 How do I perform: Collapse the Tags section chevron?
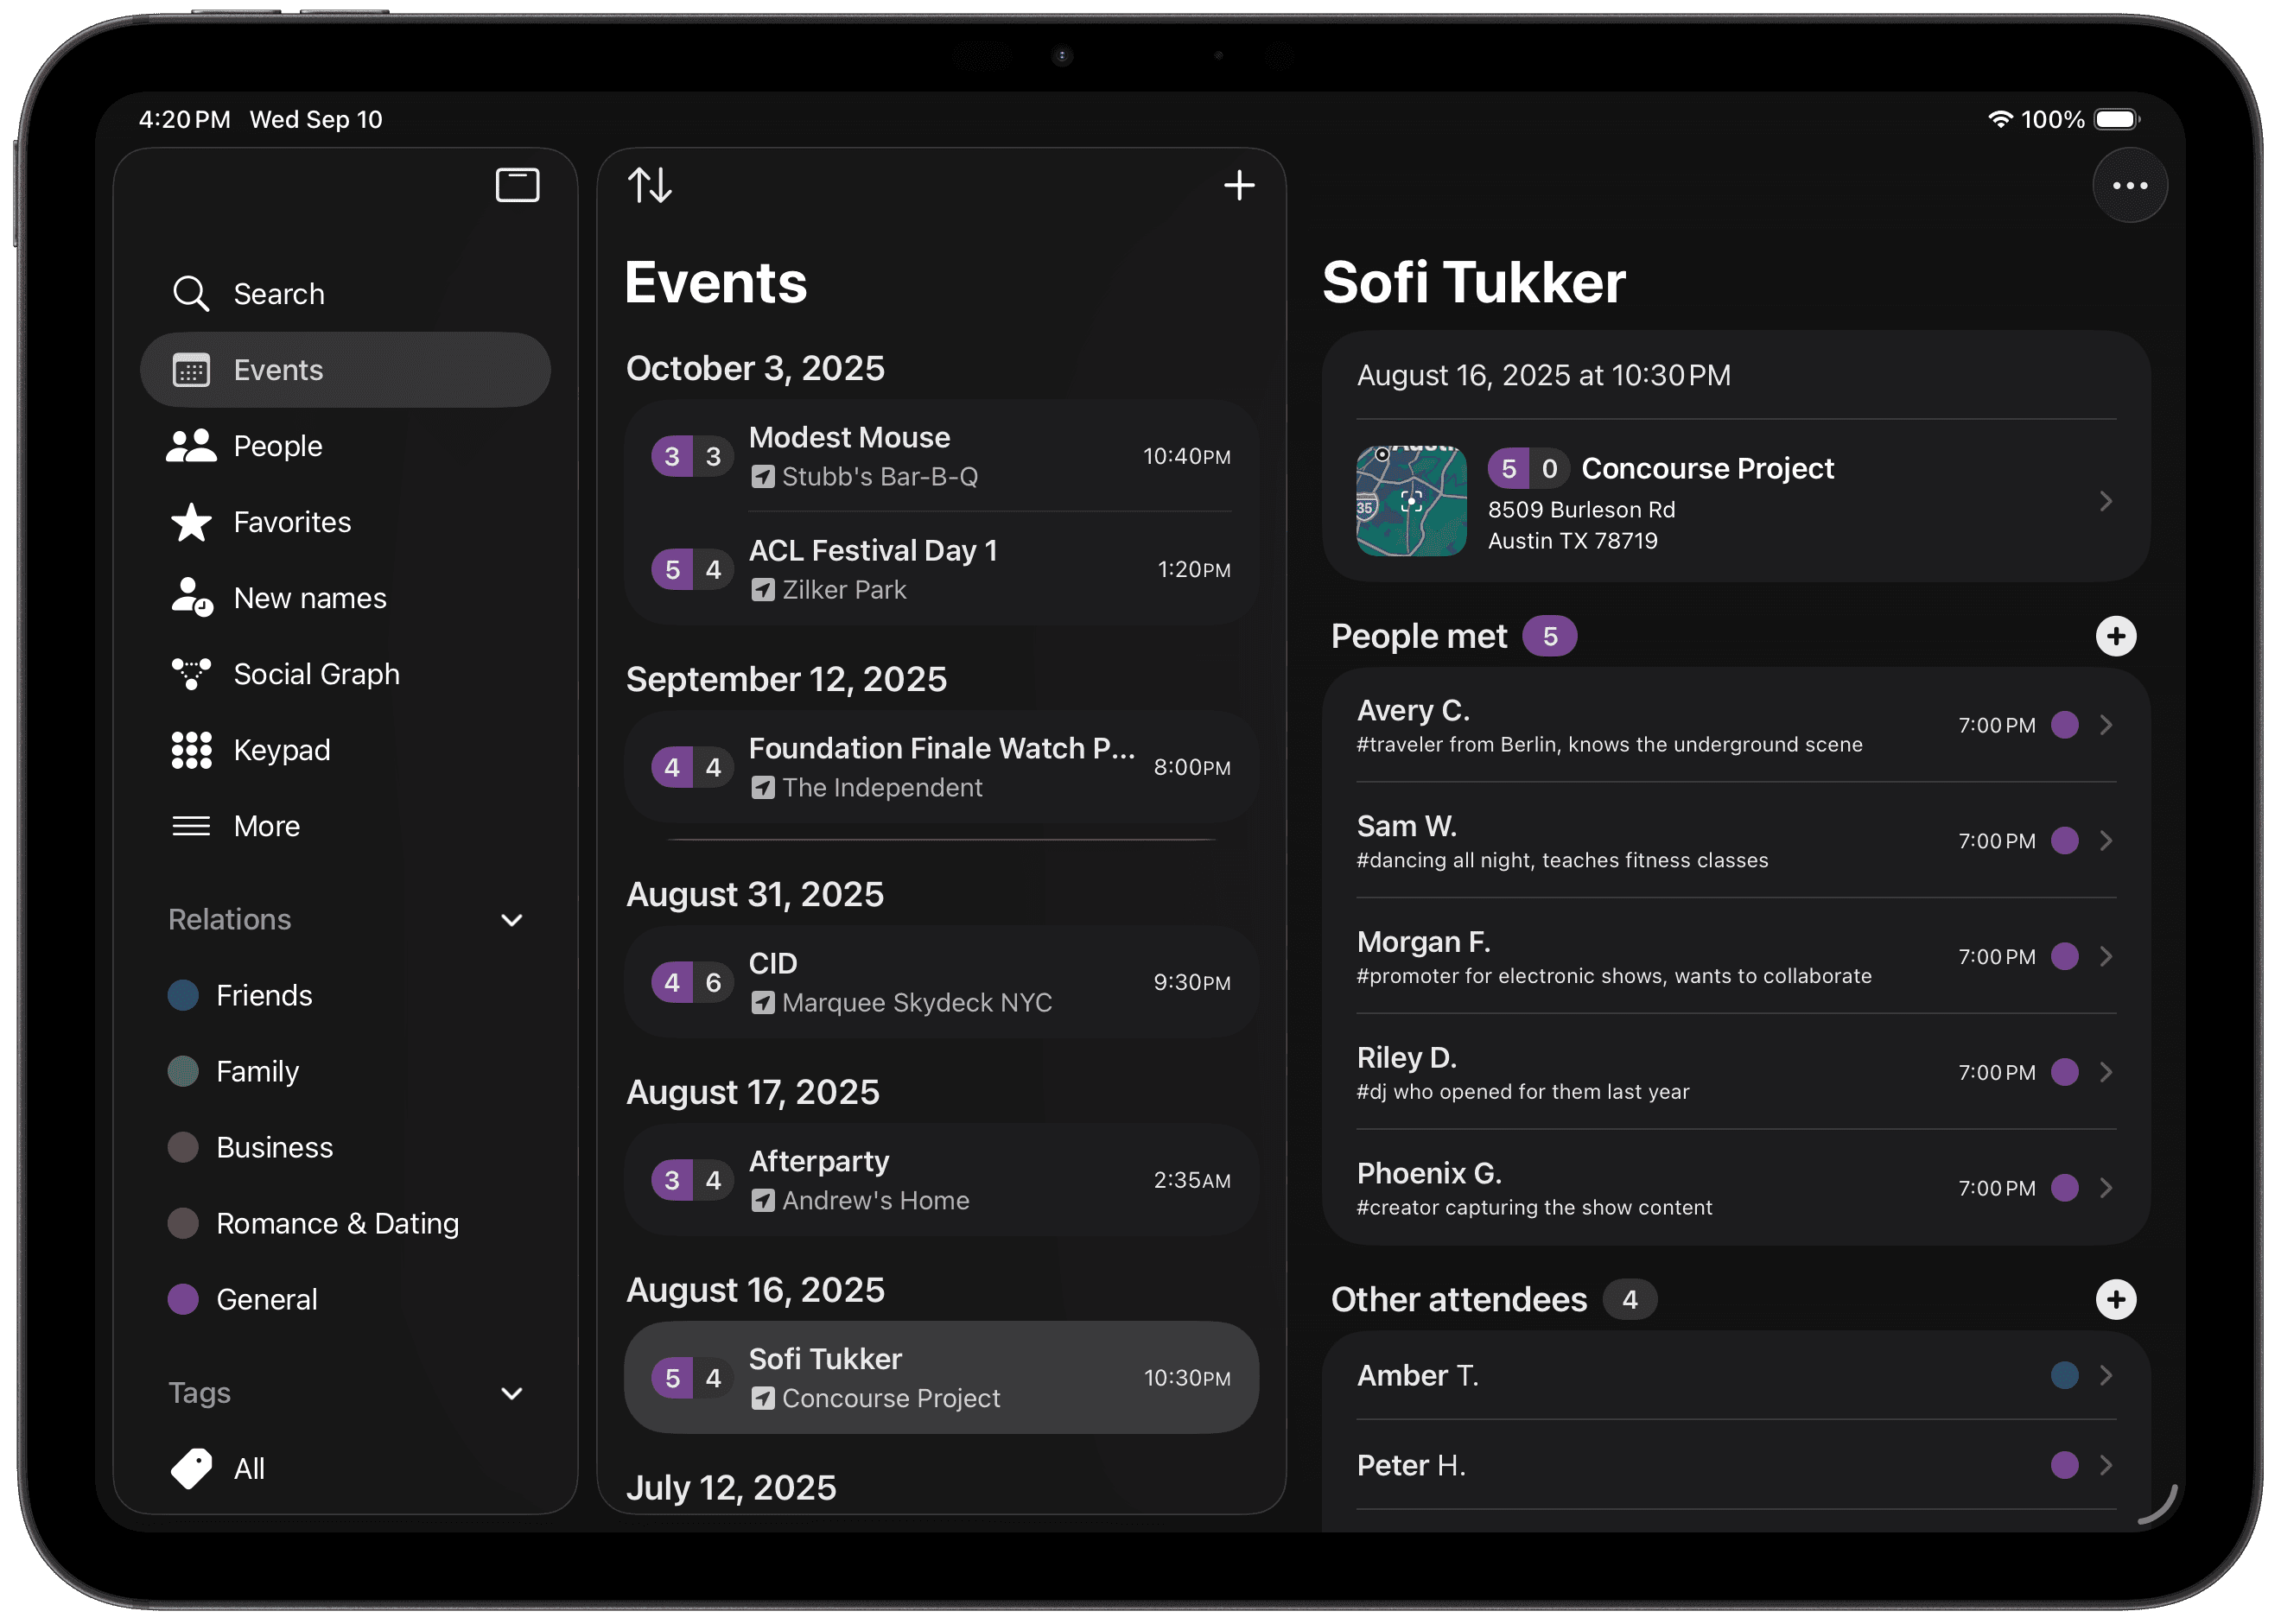pyautogui.click(x=511, y=1393)
